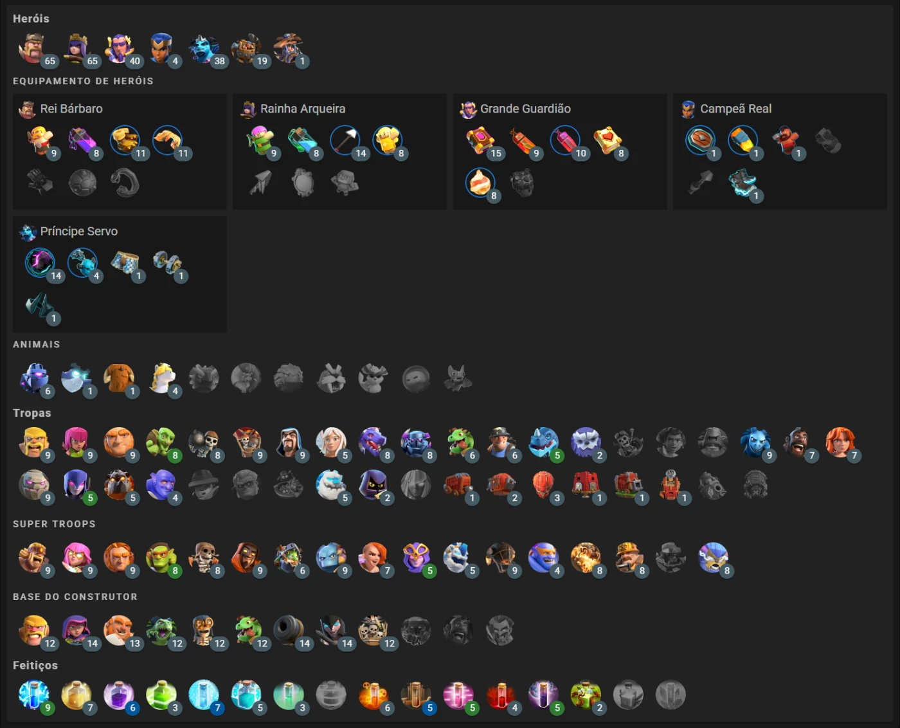The image size is (900, 728).
Task: Click the Archer Queen's level 14 equipment icon
Action: (346, 141)
